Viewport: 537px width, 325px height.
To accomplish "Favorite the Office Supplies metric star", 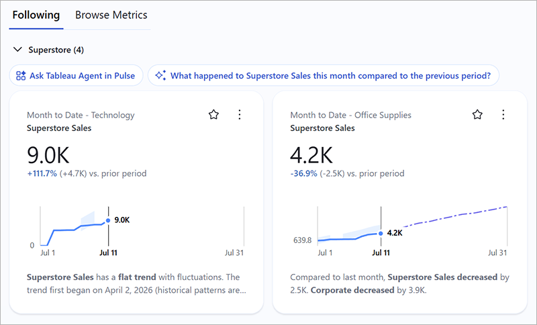I will pyautogui.click(x=477, y=114).
